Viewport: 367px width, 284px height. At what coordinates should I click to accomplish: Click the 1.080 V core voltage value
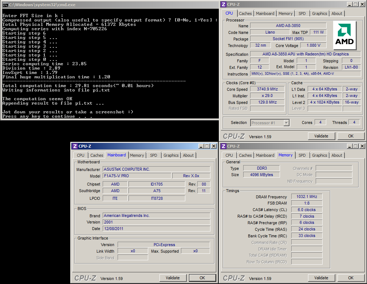click(313, 45)
